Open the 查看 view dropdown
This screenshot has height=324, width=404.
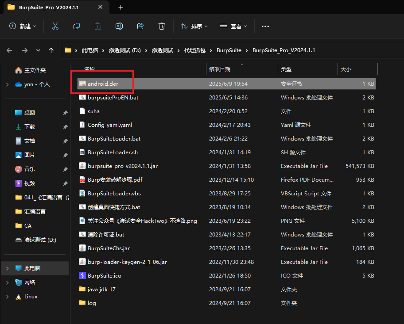[233, 26]
